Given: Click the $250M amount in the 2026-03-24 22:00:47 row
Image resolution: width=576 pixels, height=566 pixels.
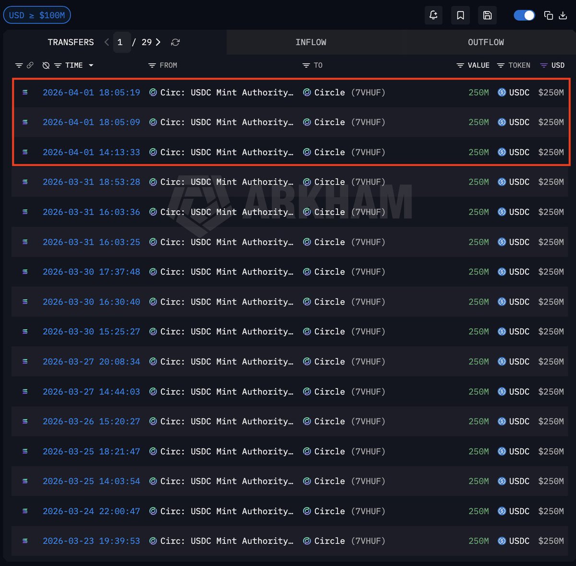Looking at the screenshot, I should [551, 511].
